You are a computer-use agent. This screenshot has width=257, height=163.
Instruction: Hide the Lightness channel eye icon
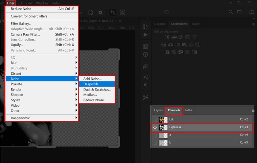click(x=155, y=127)
